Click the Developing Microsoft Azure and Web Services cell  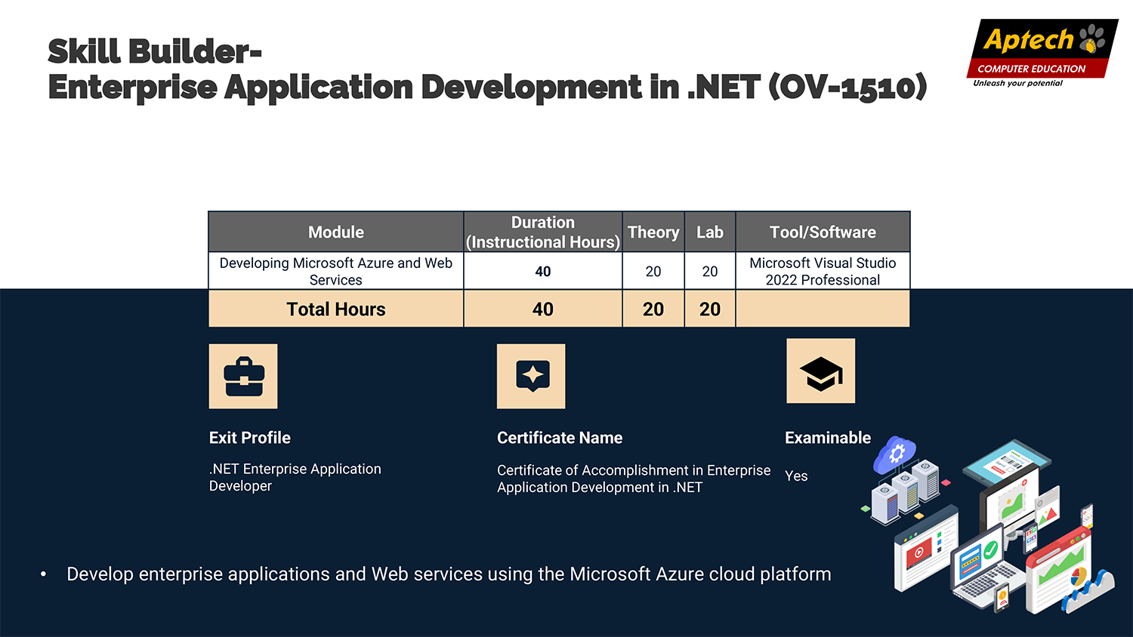coord(336,272)
